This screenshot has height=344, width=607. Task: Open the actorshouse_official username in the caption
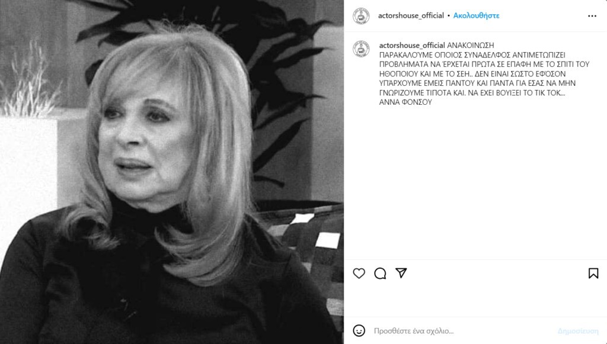pyautogui.click(x=412, y=45)
